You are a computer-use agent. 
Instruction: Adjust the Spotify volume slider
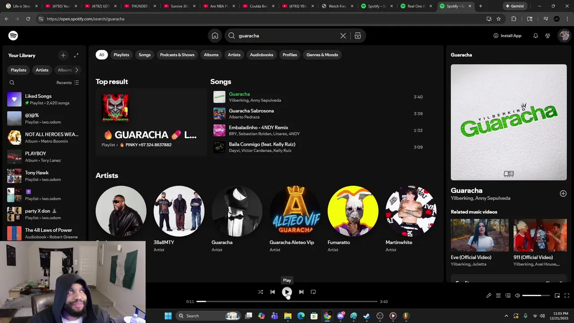pos(536,296)
